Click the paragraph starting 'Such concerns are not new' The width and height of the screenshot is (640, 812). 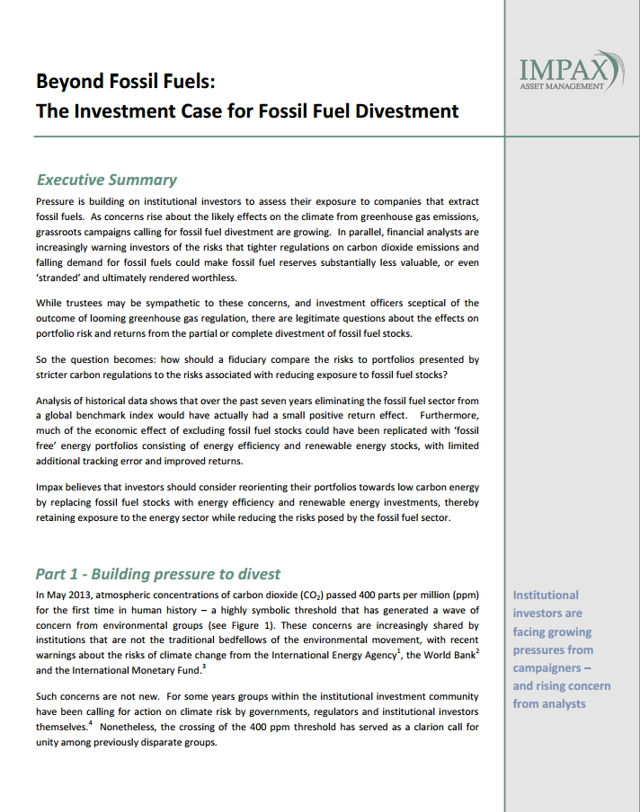coord(257,719)
